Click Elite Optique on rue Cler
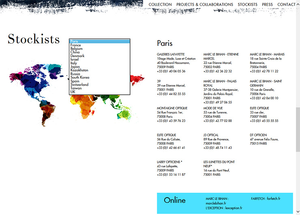The width and height of the screenshot is (300, 215). 259,108
